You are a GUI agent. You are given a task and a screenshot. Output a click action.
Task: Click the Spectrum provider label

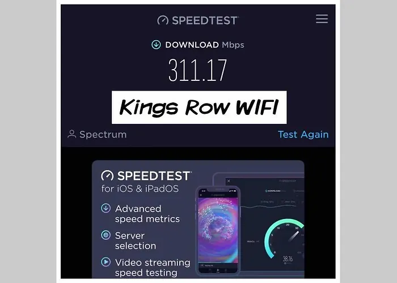[x=103, y=135]
